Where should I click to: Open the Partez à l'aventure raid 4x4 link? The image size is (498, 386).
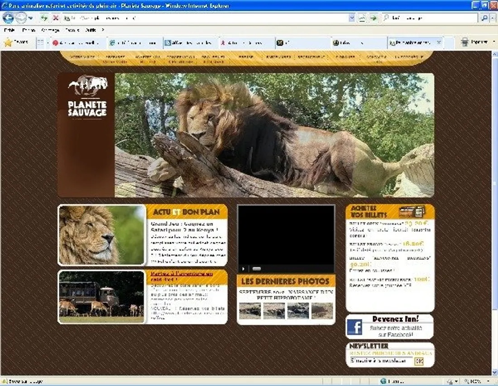tap(182, 276)
